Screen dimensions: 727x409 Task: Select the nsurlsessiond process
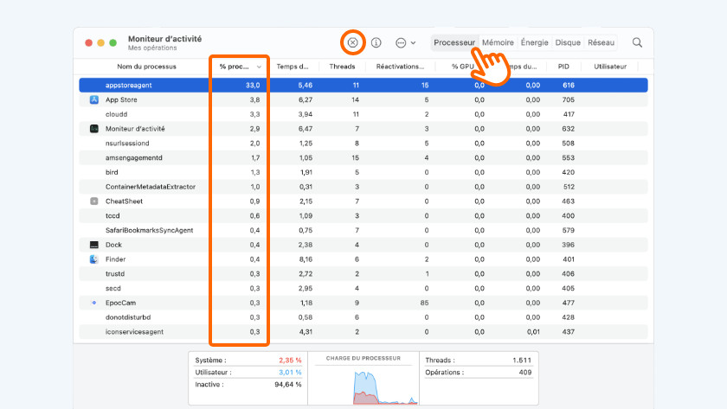click(x=363, y=144)
